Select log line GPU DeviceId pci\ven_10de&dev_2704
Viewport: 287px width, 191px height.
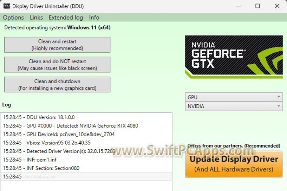(86, 134)
